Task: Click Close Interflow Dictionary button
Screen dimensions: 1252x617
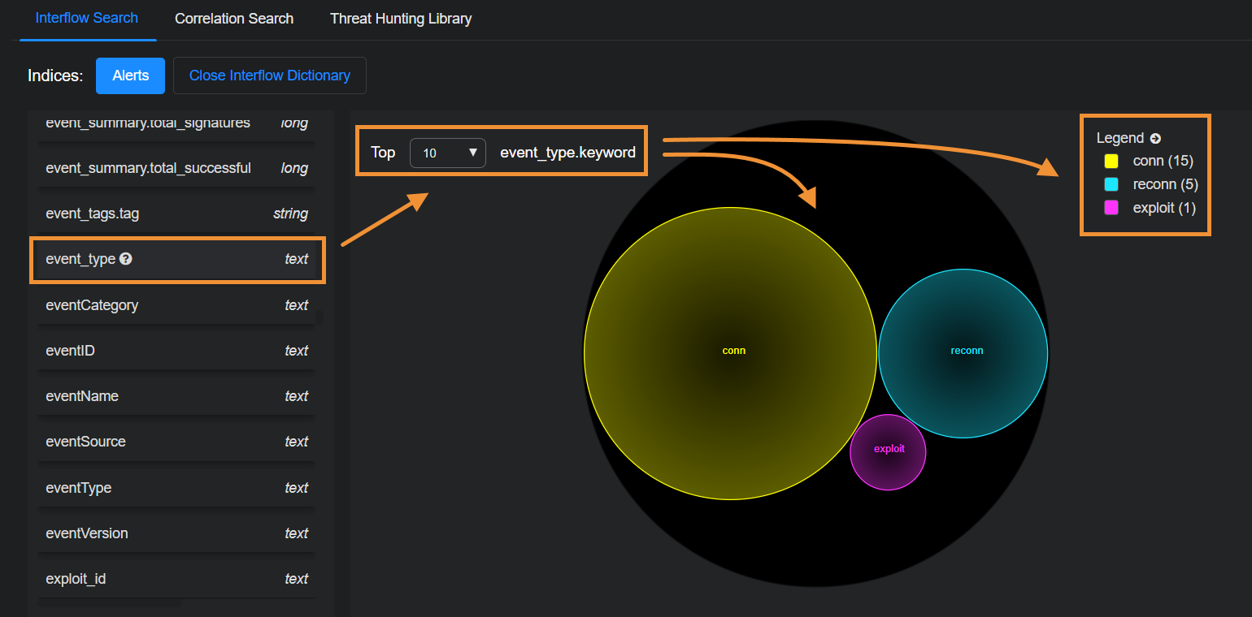Action: click(269, 76)
